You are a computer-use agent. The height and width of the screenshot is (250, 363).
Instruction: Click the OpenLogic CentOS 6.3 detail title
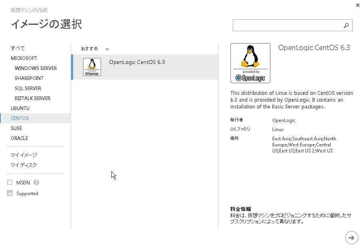[x=314, y=48]
